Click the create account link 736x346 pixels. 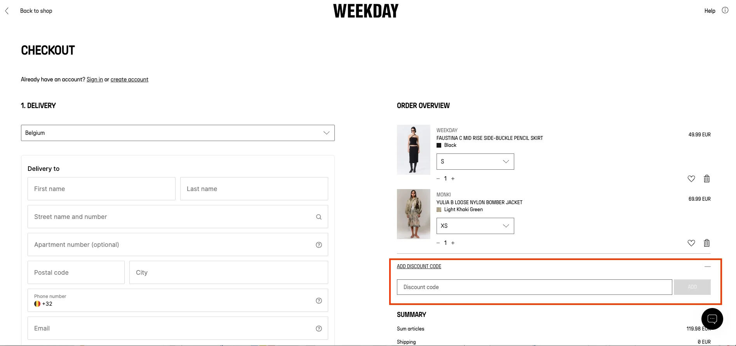point(129,79)
